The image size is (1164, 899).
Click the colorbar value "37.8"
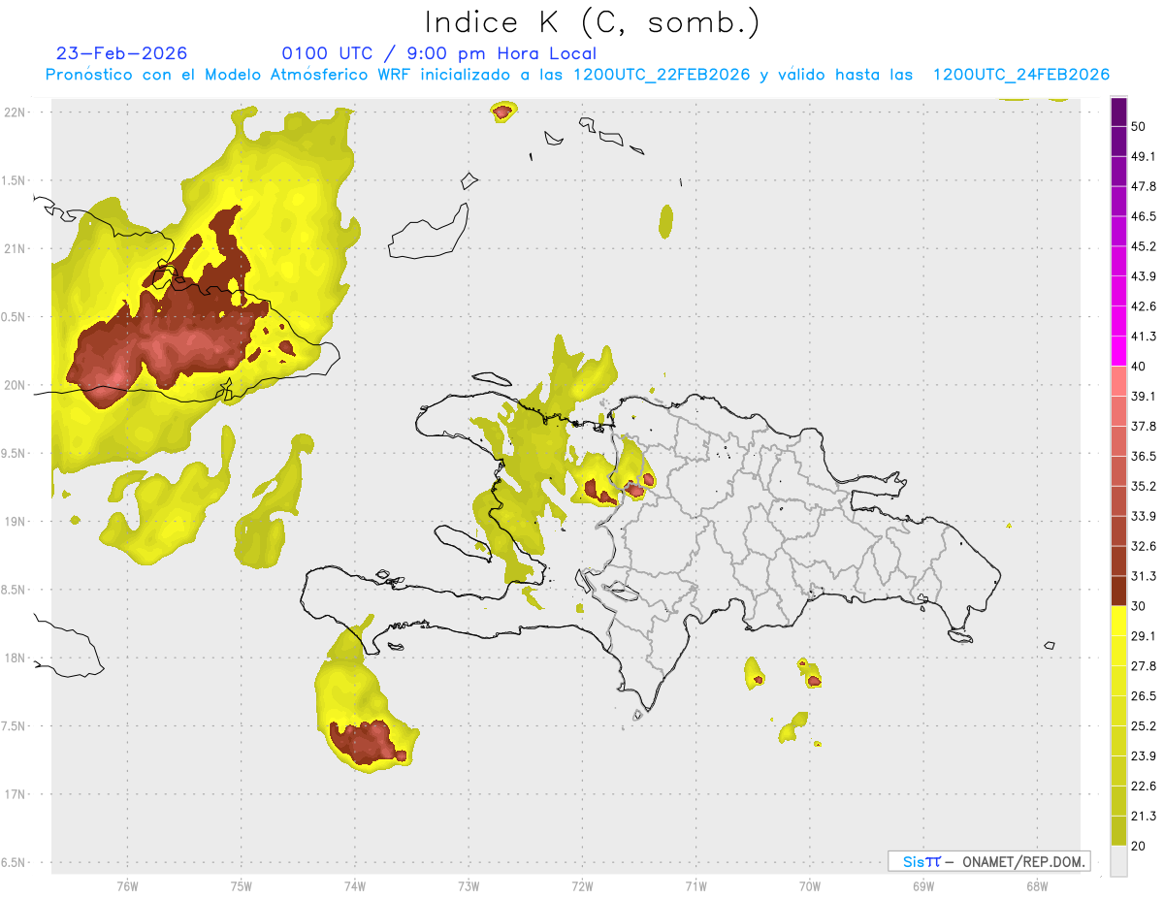(x=1143, y=426)
